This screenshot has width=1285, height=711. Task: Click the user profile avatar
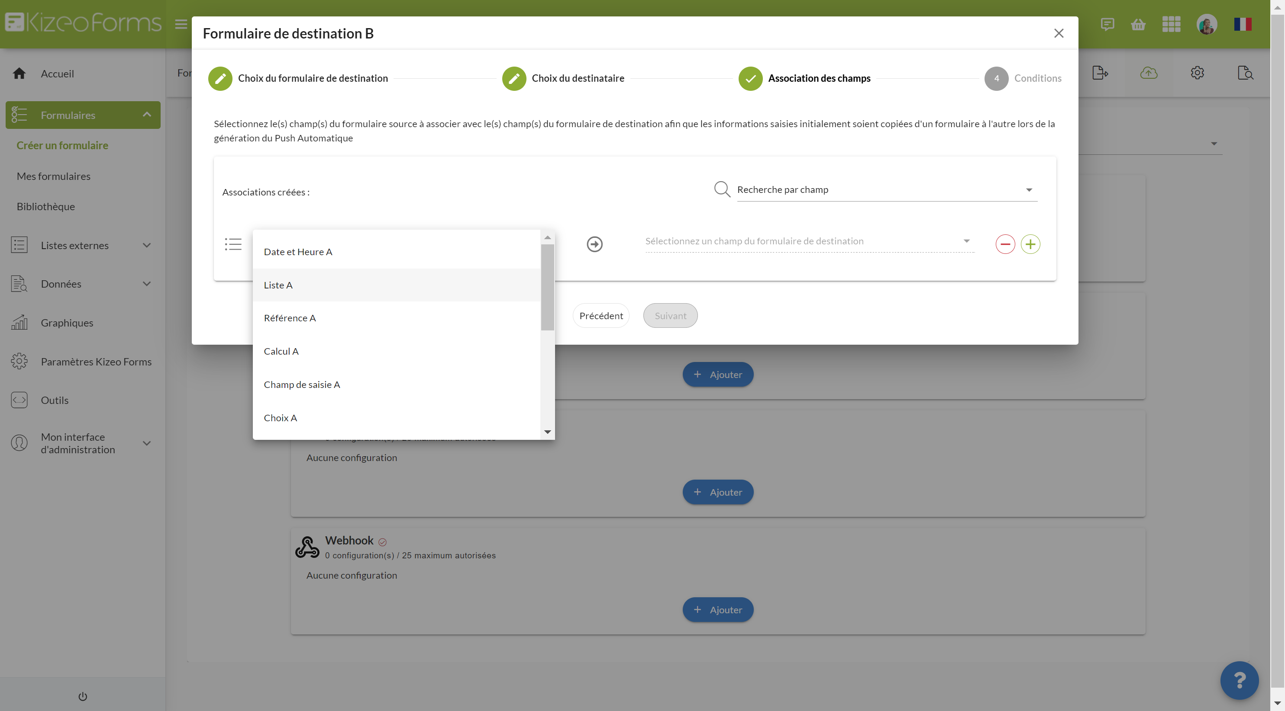1206,24
